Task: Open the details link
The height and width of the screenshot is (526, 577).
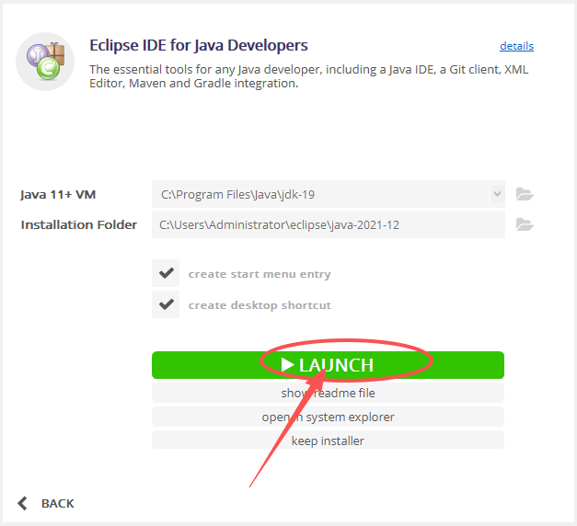Action: [x=516, y=46]
